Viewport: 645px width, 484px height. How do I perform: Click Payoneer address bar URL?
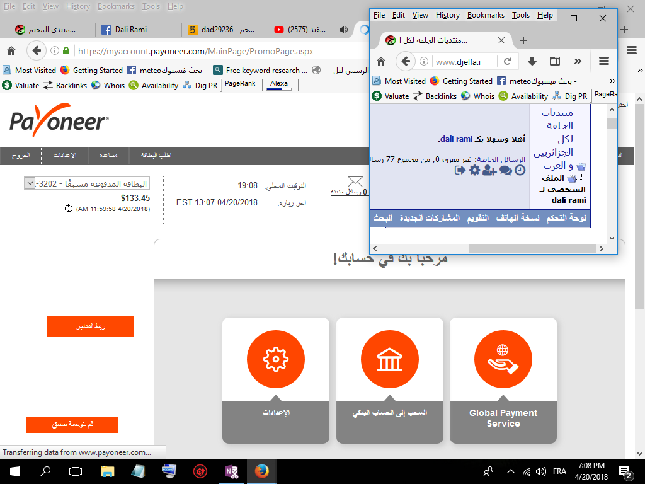click(x=195, y=51)
